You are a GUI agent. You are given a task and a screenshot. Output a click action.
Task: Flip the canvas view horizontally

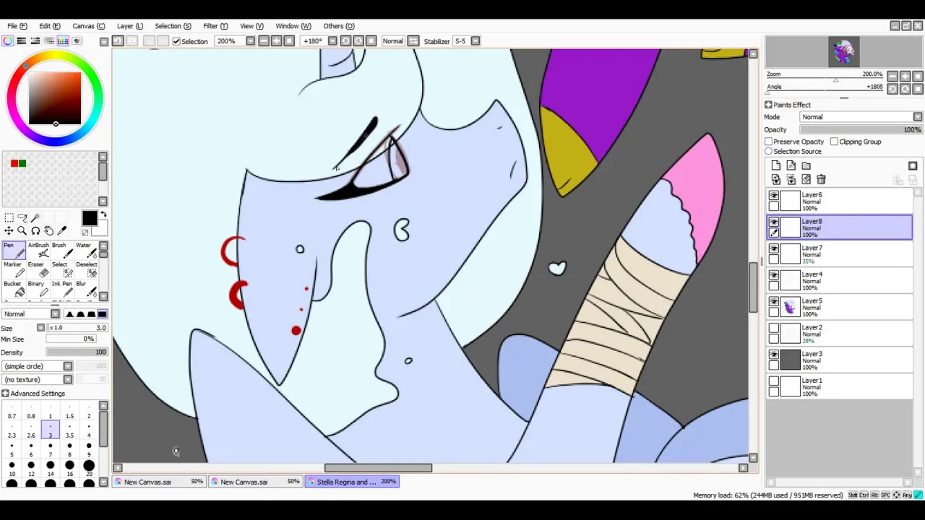pos(413,41)
